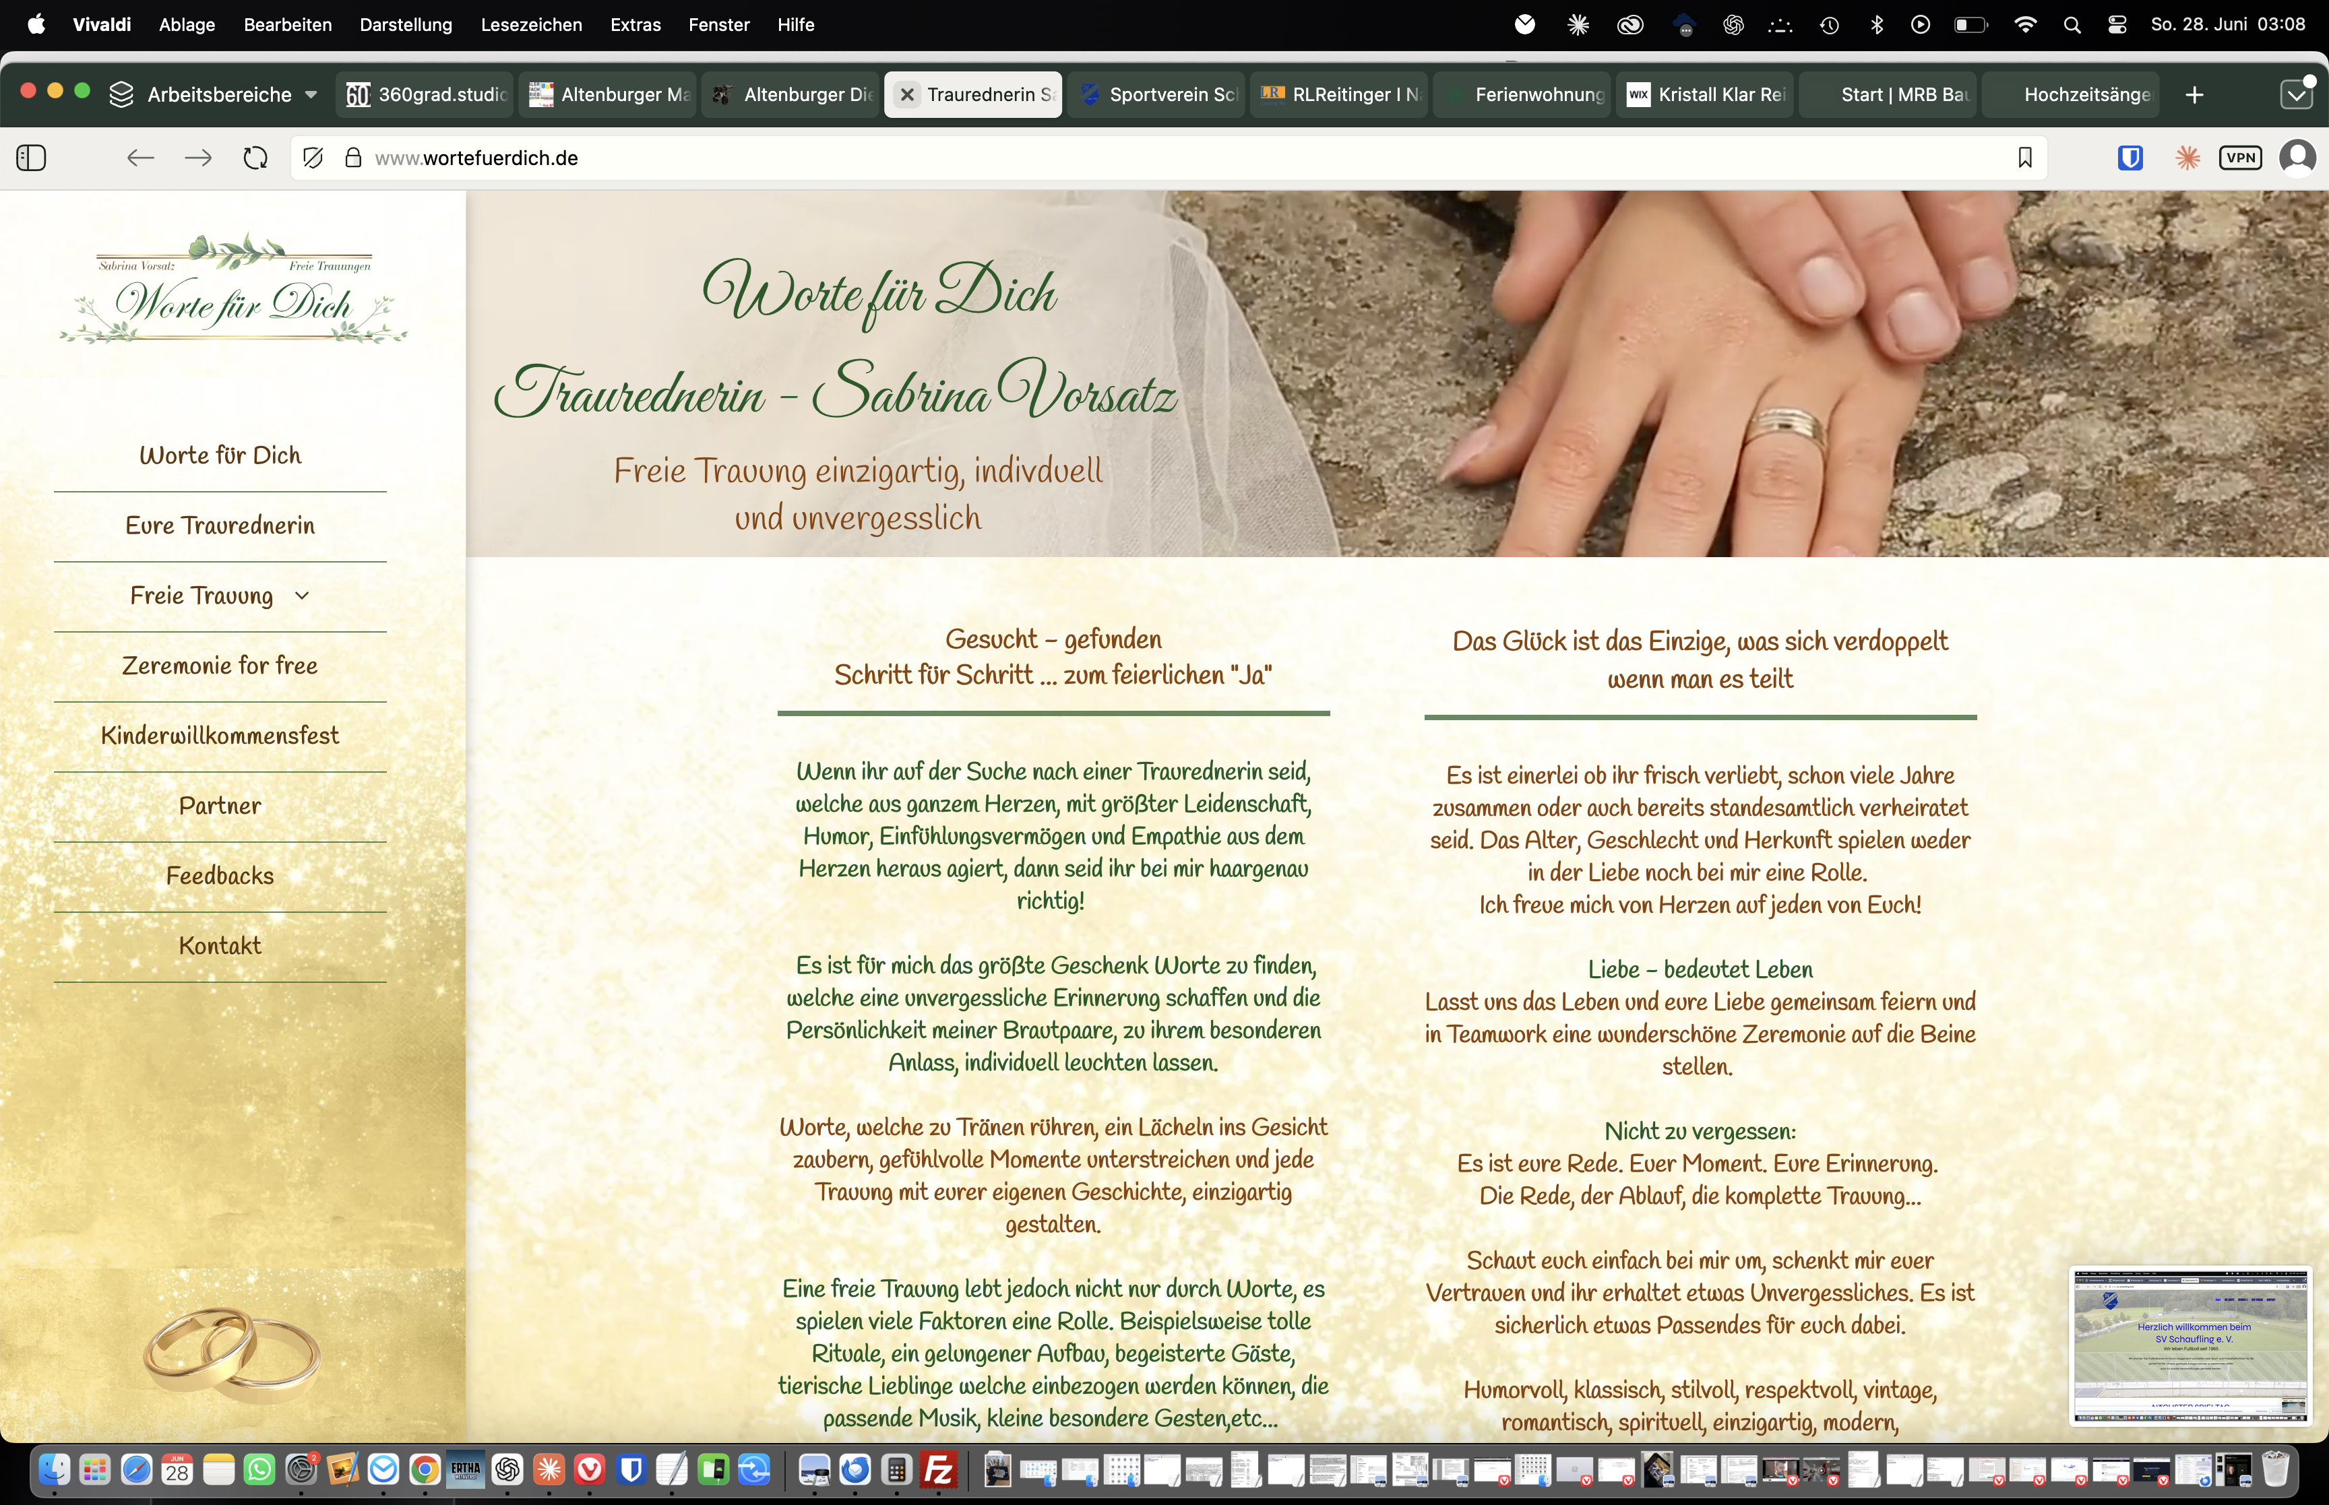Close the Traurednerin tab

907,95
